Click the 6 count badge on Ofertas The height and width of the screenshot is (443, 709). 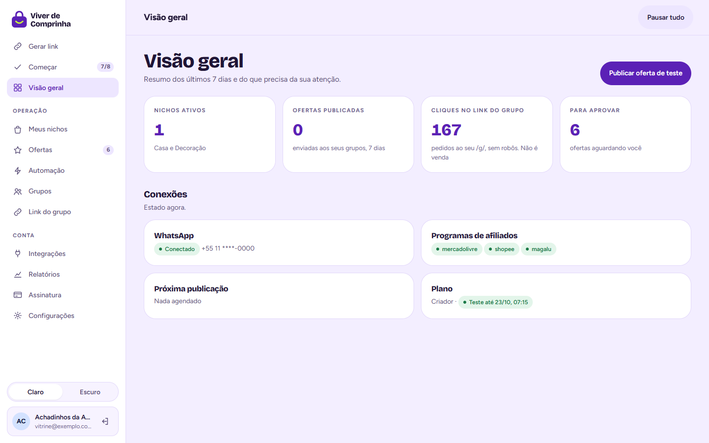pyautogui.click(x=108, y=150)
